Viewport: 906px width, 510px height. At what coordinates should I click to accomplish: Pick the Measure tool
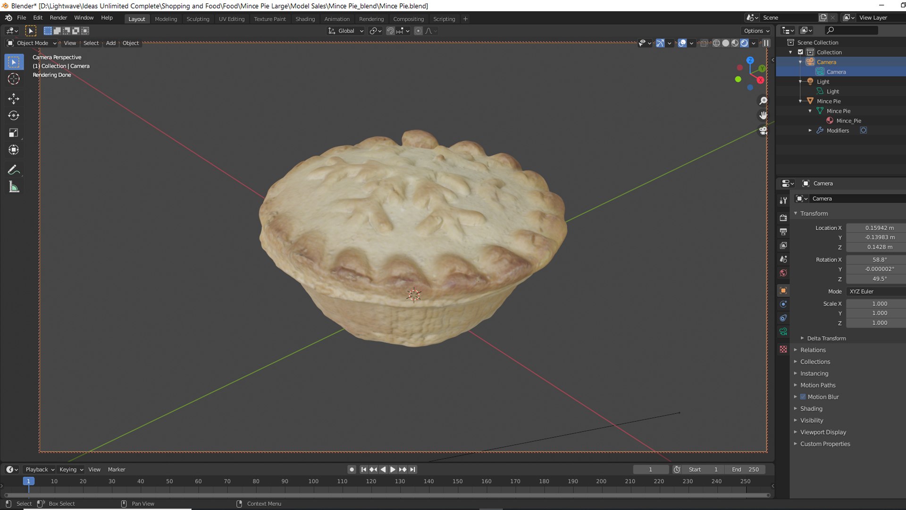click(x=14, y=187)
